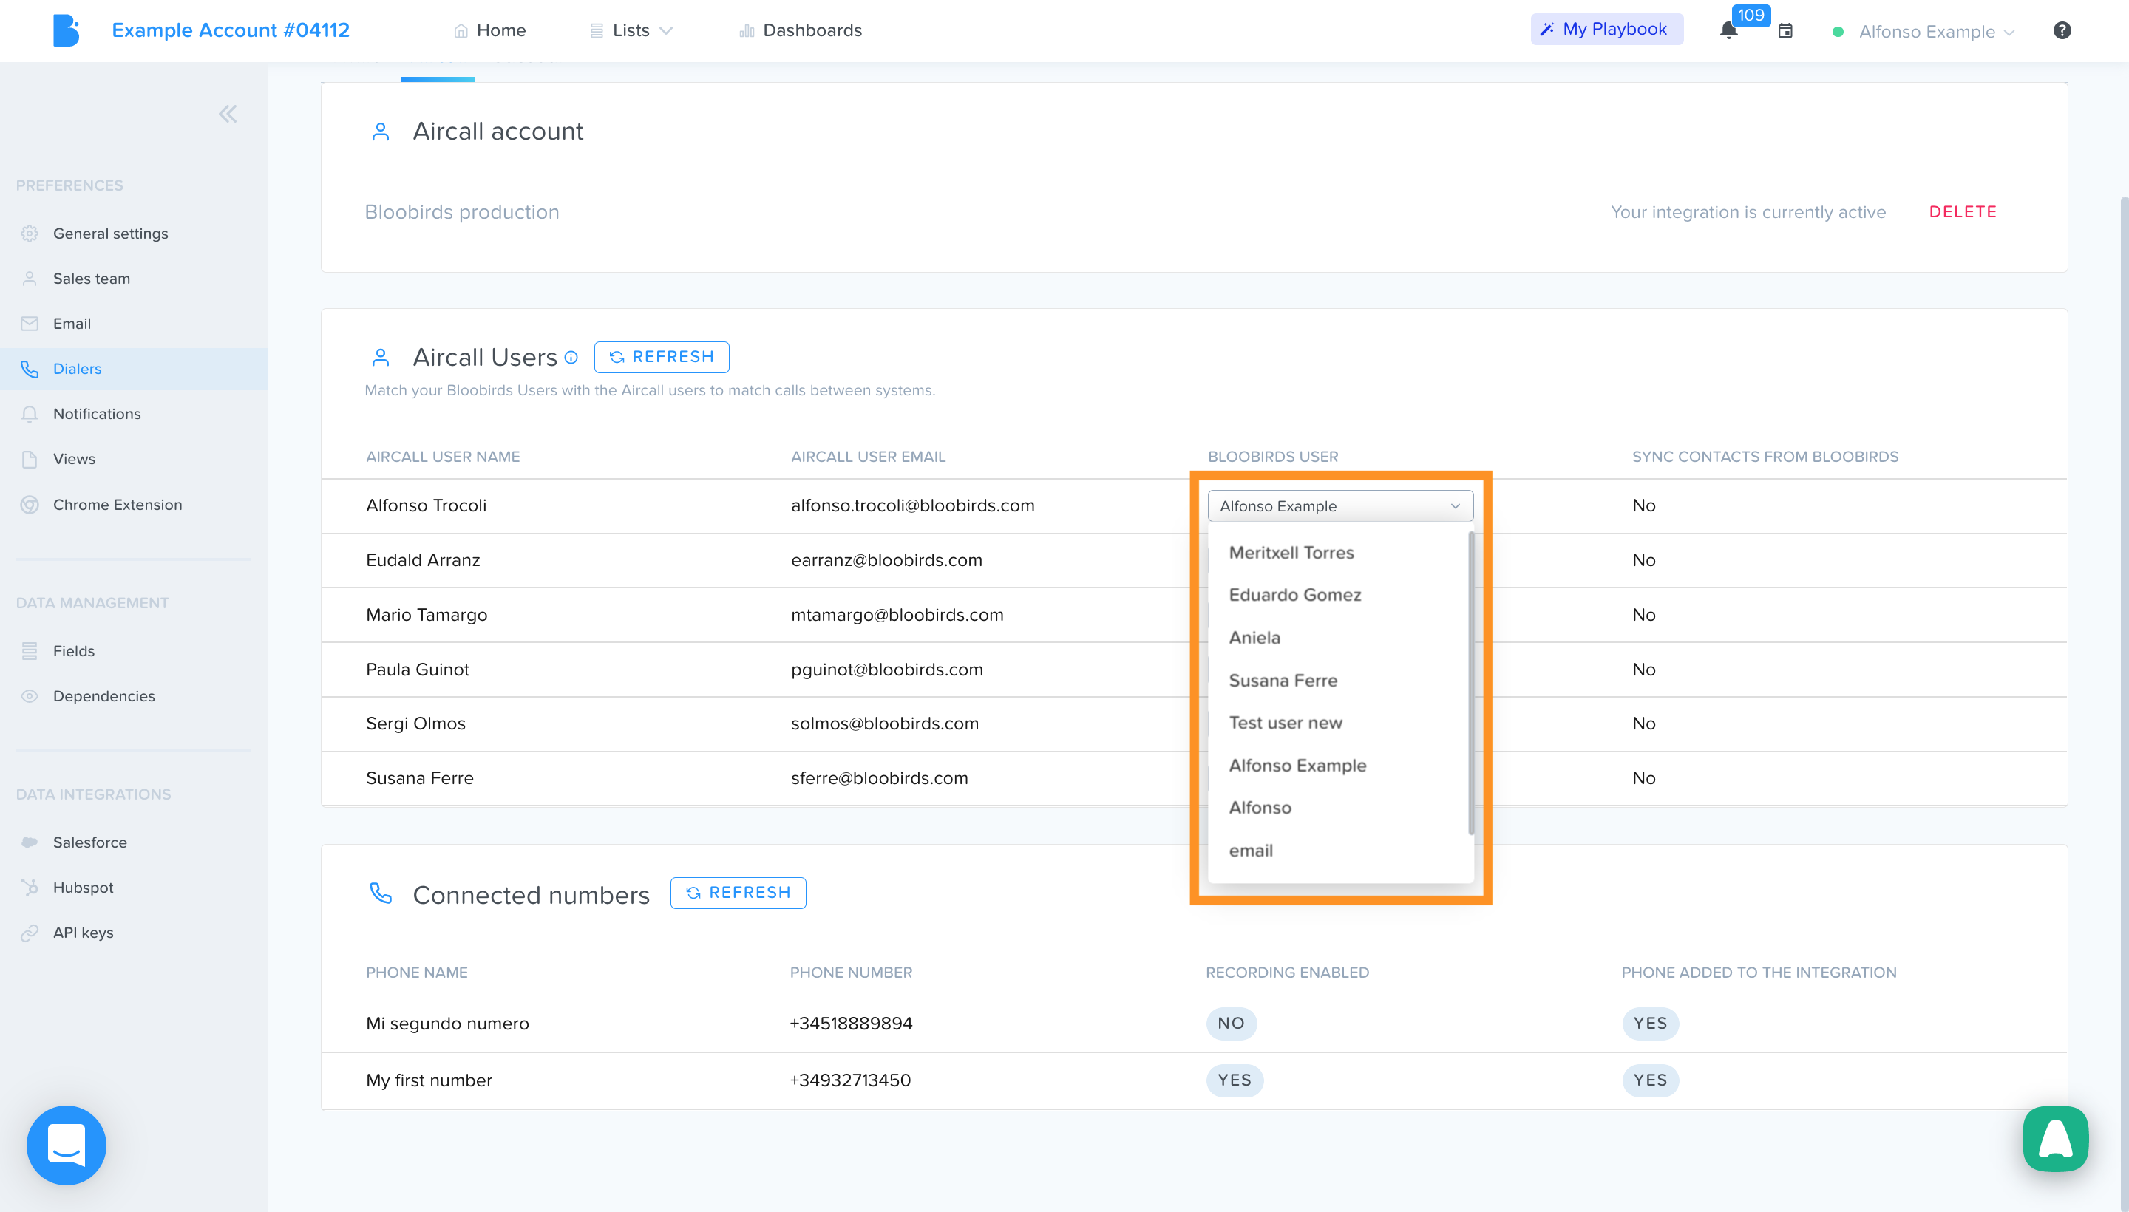Viewport: 2129px width, 1212px height.
Task: Delete the Aircall integration
Action: (1963, 212)
